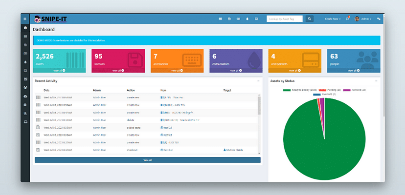Viewport: 405px width, 195px height.
Task: Click the View All button under Recent Activity
Action: pyautogui.click(x=147, y=160)
